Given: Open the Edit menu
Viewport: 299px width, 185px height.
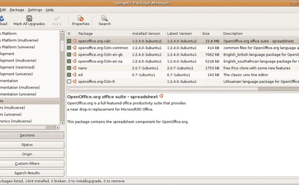Looking at the screenshot, I should [3, 10].
